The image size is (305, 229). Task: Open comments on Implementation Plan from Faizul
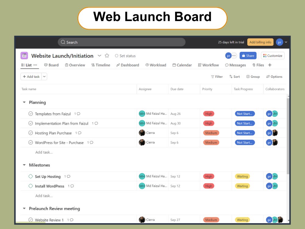point(95,123)
